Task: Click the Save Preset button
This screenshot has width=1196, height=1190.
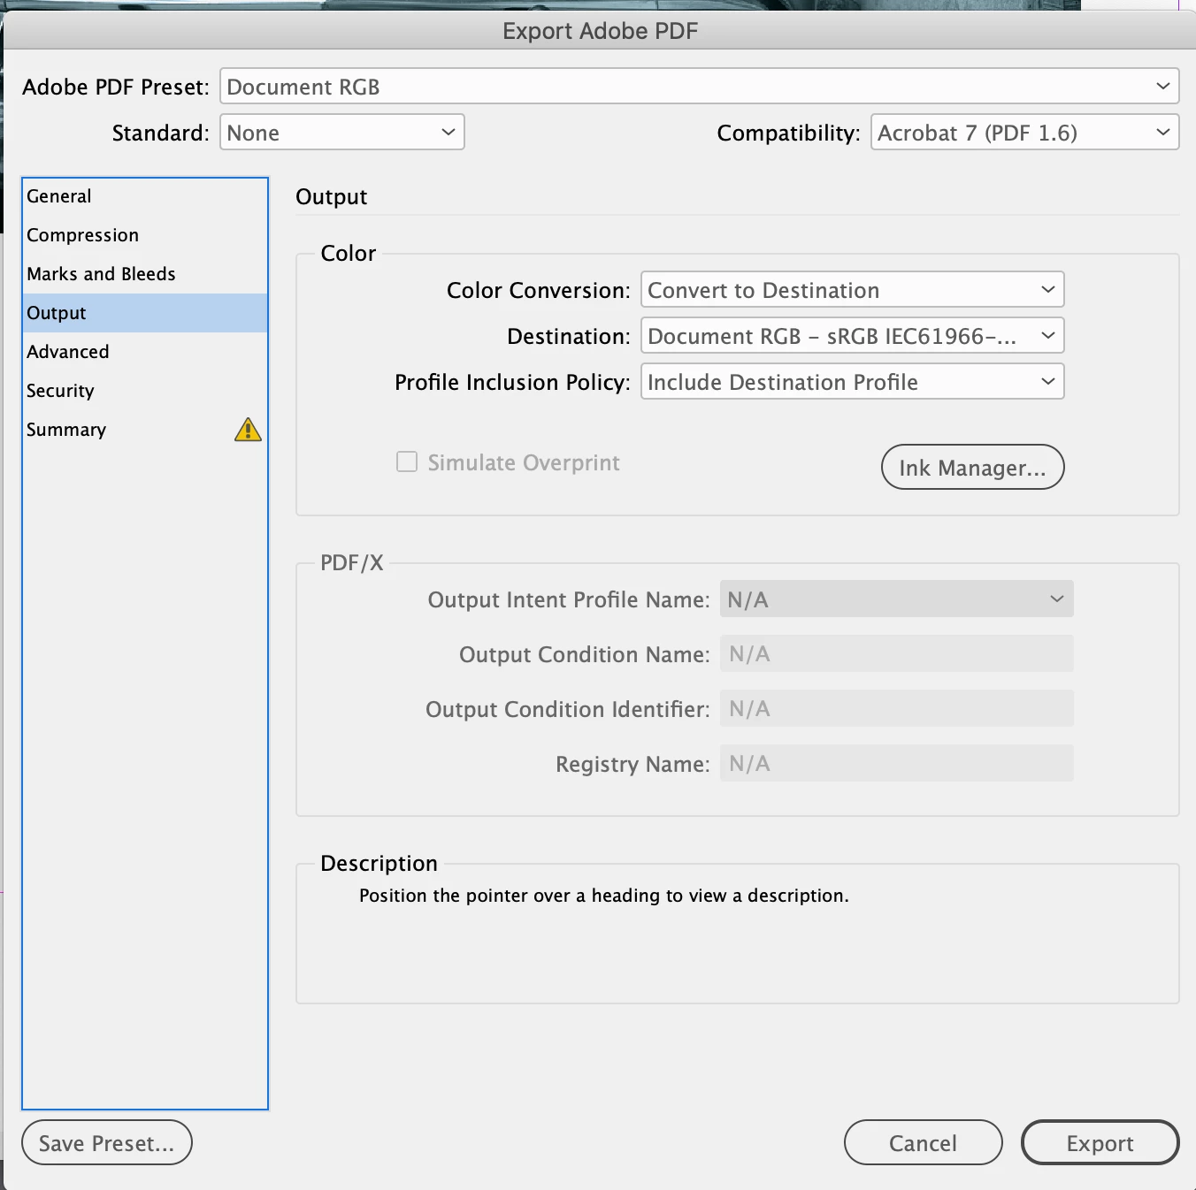Action: pyautogui.click(x=106, y=1142)
